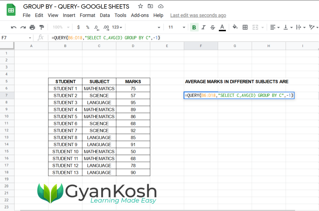Apply currency format with the dollar icon
The image size is (319, 211).
point(78,27)
